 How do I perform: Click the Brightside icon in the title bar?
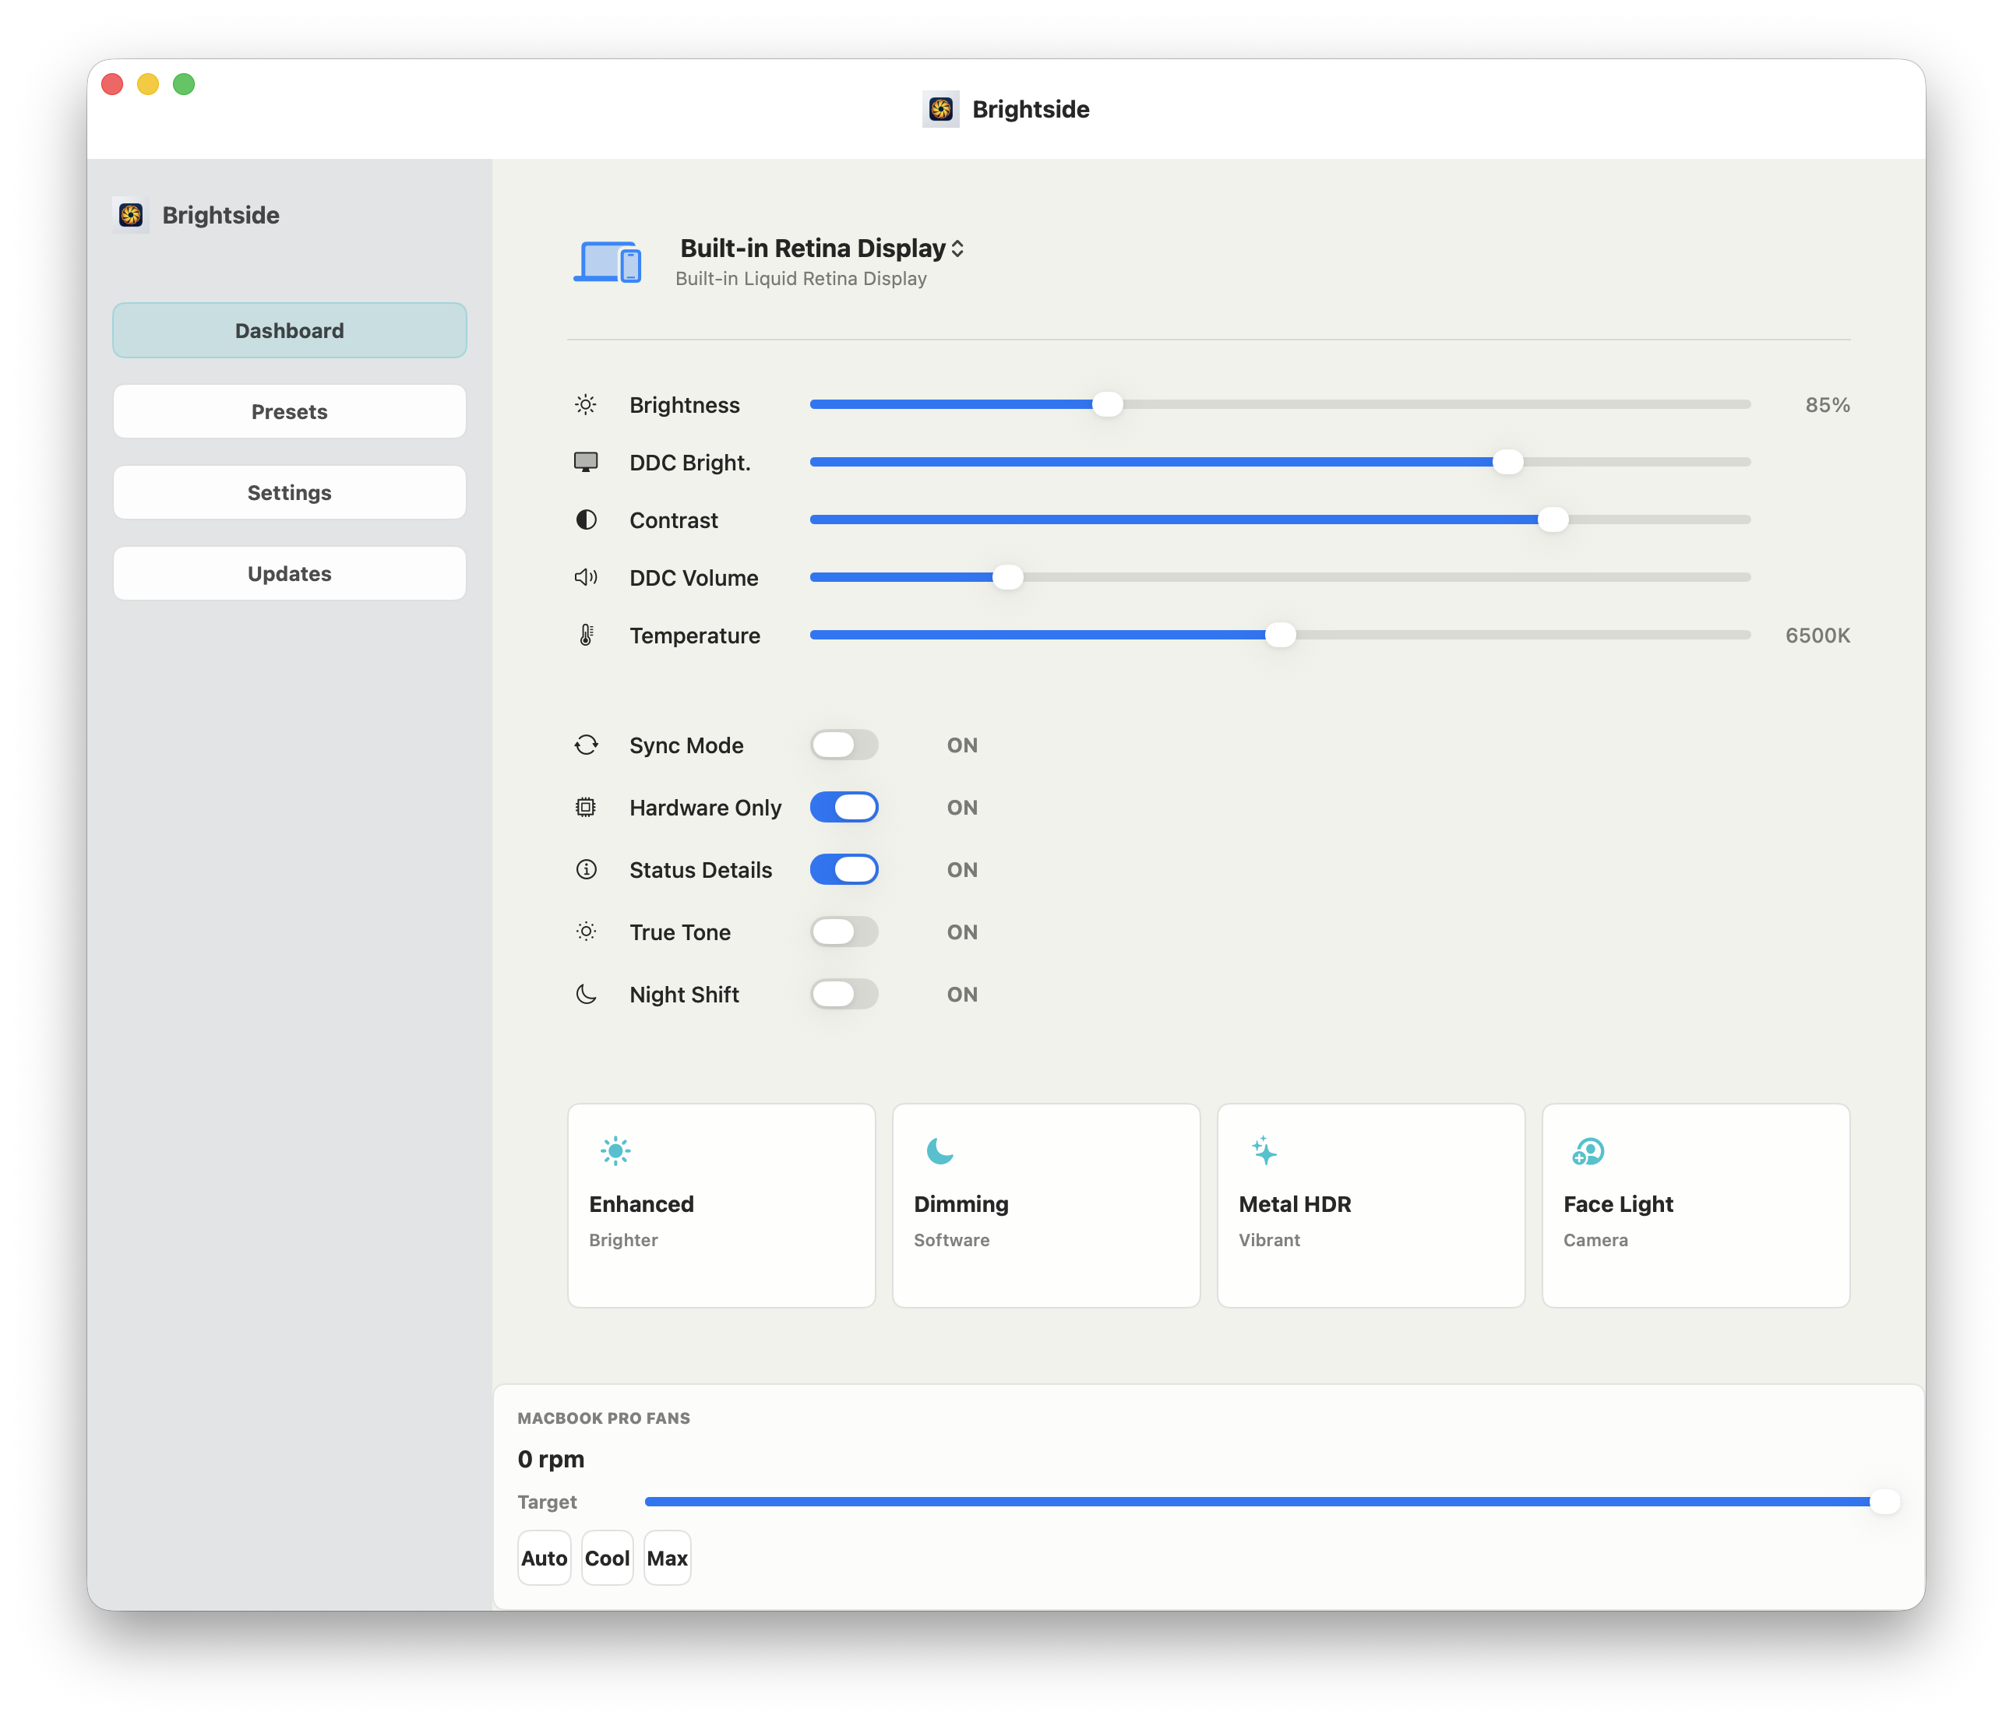[940, 109]
